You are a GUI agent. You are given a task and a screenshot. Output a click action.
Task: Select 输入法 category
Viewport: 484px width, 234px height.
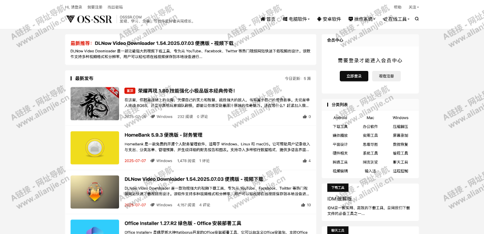click(370, 171)
